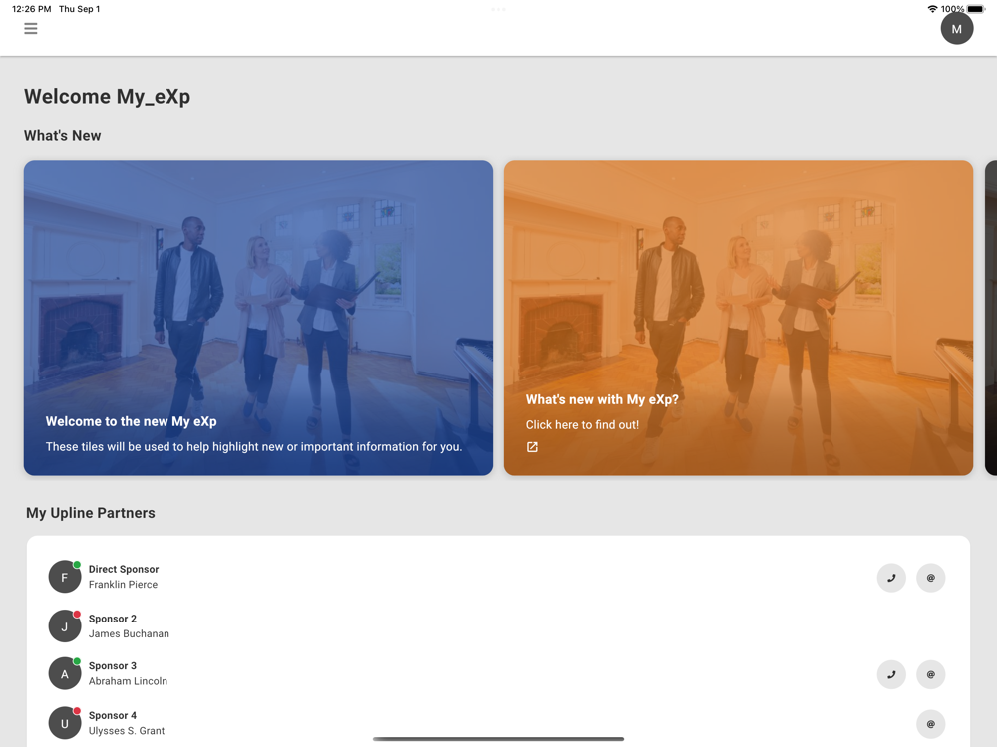The height and width of the screenshot is (747, 997).
Task: Click the 'What's New' section heading
Action: 62,135
